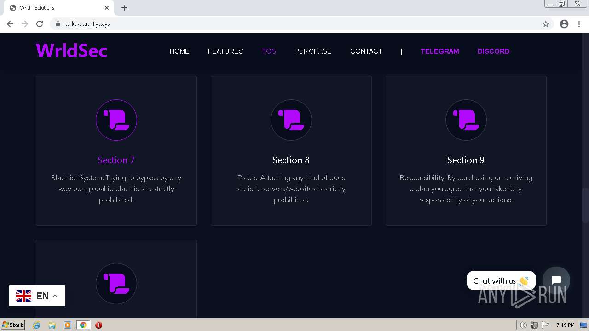Follow the TELEGRAM link
Viewport: 589px width, 331px height.
click(x=440, y=51)
